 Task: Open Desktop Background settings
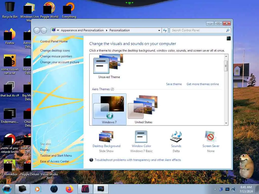point(106,141)
